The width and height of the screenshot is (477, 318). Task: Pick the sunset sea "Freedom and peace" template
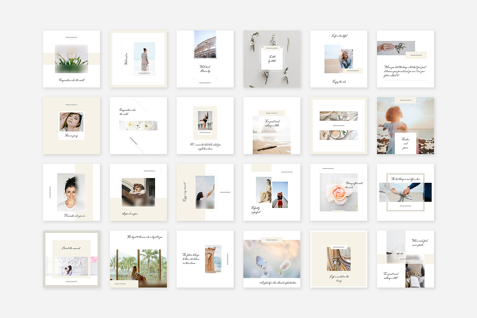[x=405, y=126]
